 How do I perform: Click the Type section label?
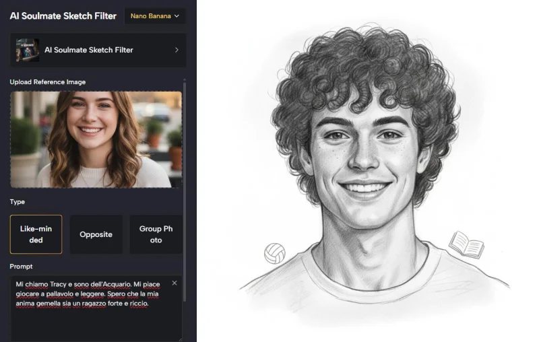point(18,202)
